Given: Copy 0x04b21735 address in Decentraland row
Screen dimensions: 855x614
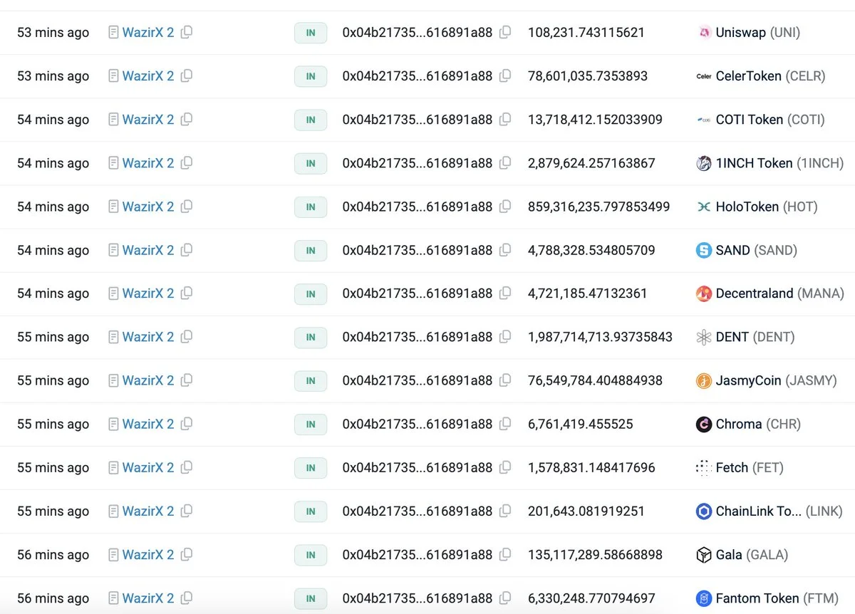Looking at the screenshot, I should tap(505, 293).
